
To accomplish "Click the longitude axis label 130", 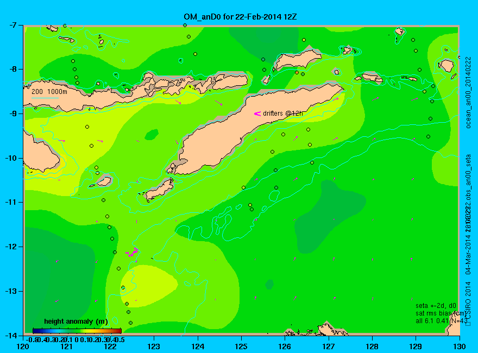I will (460, 346).
